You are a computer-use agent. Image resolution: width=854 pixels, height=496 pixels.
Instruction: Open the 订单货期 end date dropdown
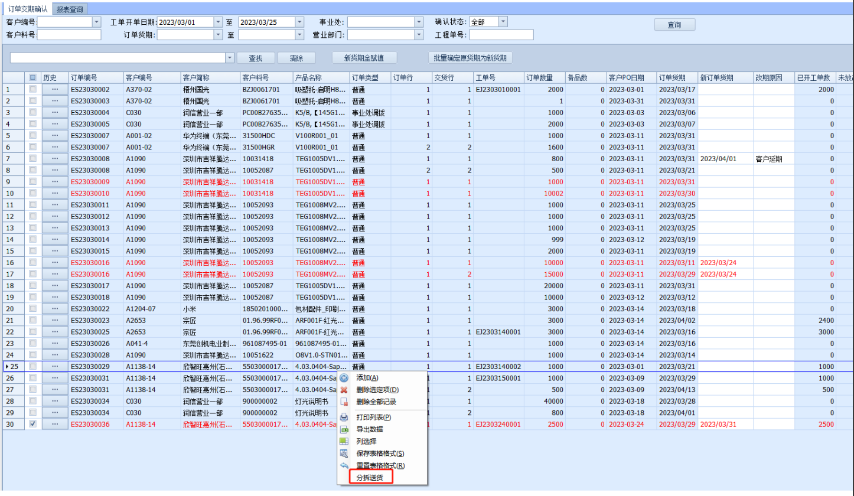[x=299, y=35]
